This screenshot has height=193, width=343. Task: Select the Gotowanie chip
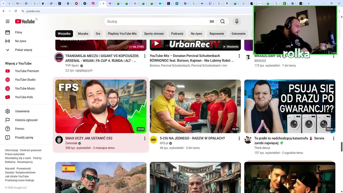coord(238,34)
